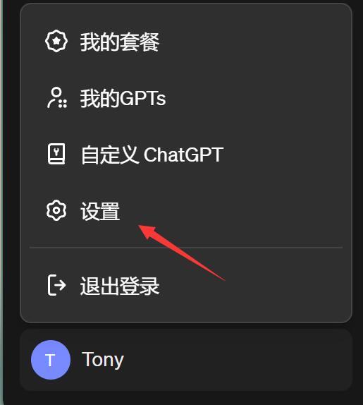Viewport: 363px width, 405px height.
Task: Click empty space right of Tony's name
Action: [x=232, y=360]
